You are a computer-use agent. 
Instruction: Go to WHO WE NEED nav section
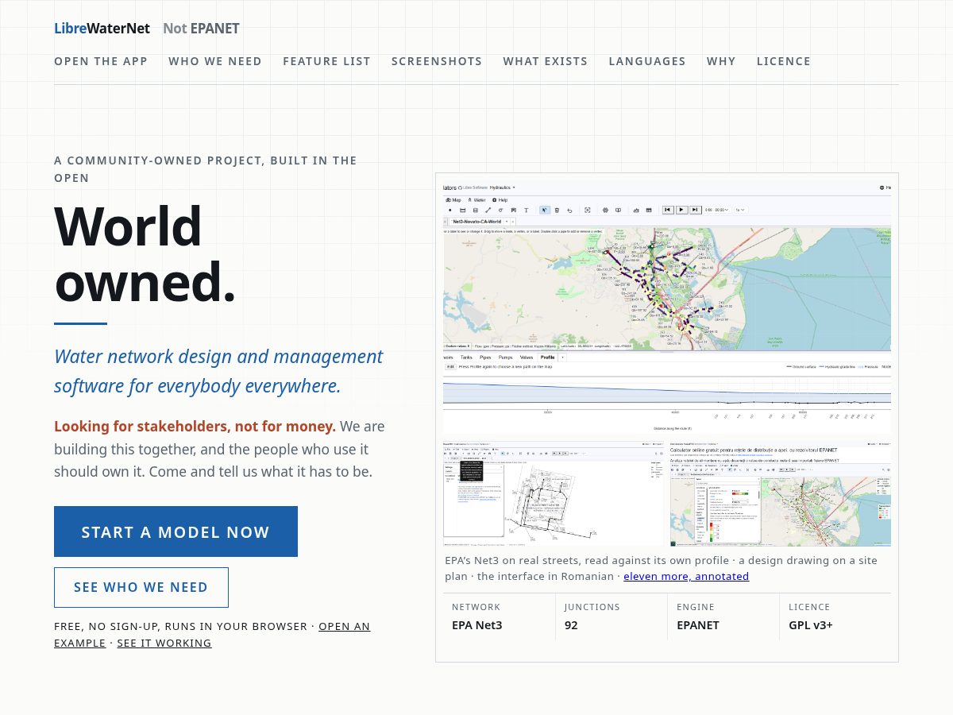pos(215,61)
